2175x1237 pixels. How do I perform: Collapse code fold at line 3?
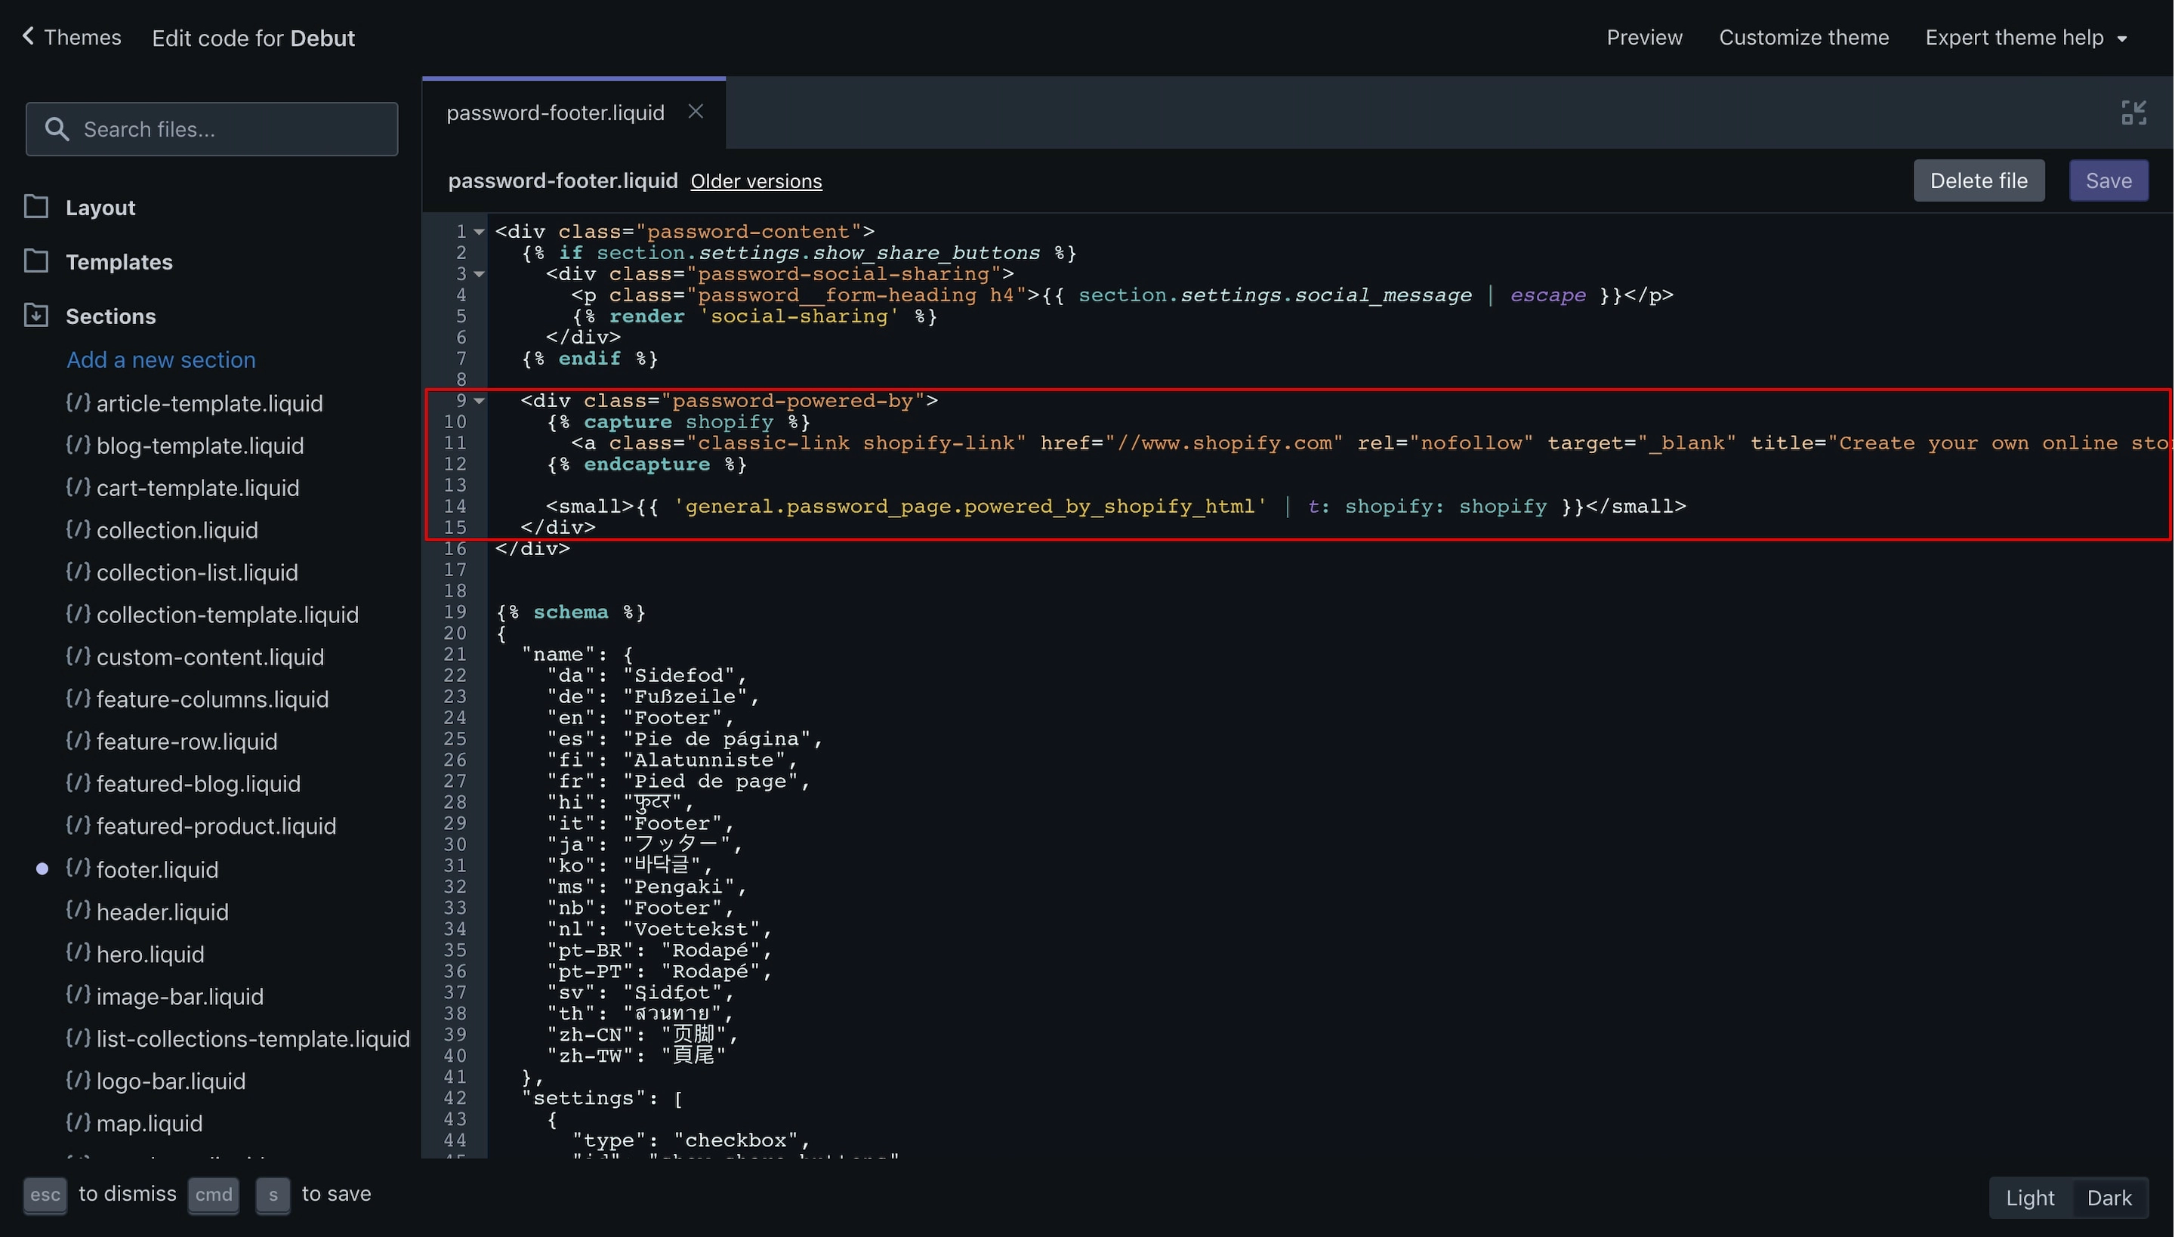[x=479, y=273]
